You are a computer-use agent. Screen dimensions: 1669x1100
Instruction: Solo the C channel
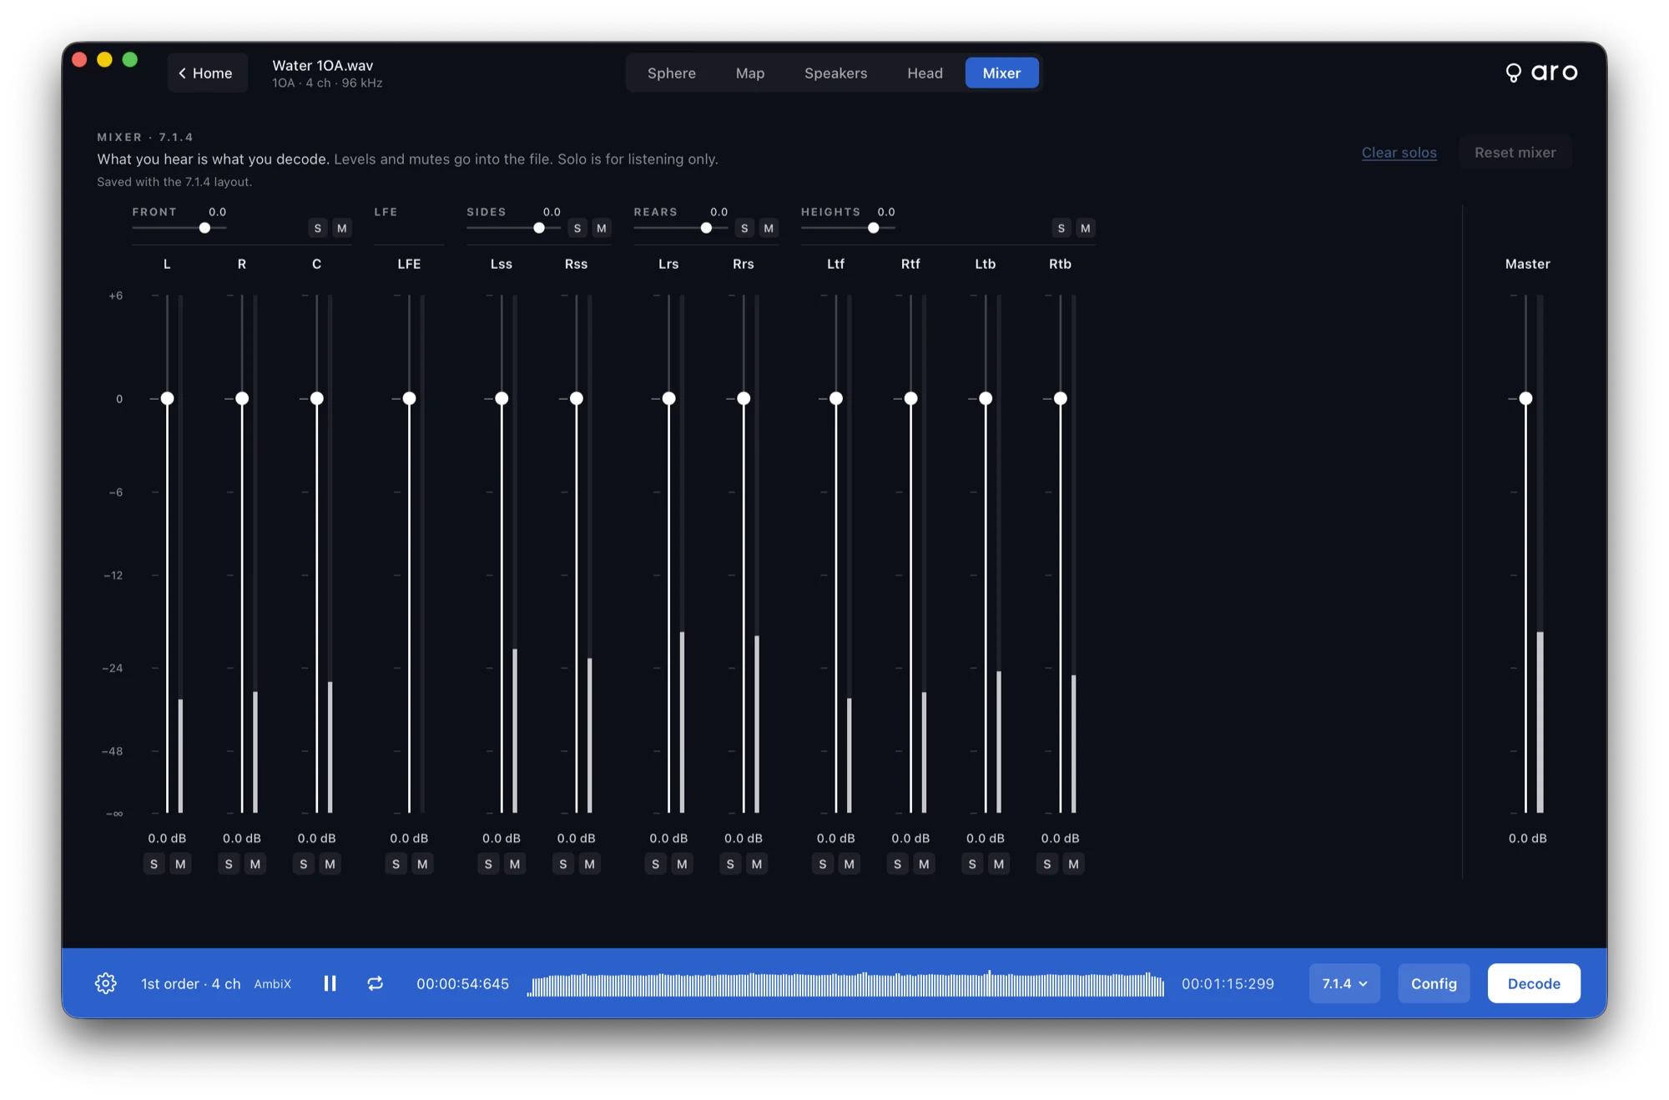(x=304, y=864)
